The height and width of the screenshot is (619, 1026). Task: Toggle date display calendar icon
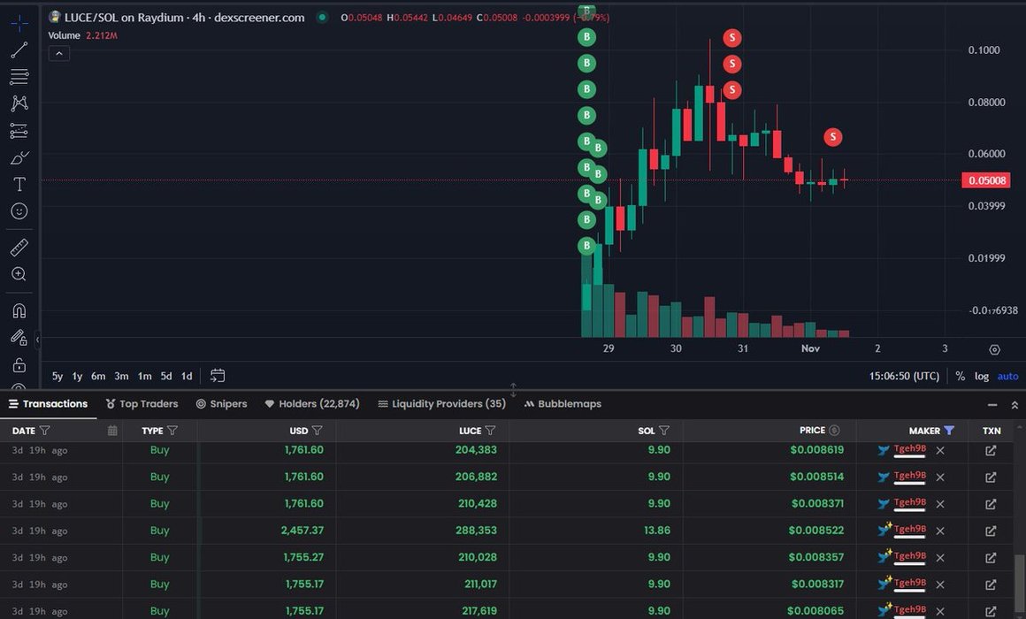click(x=112, y=431)
